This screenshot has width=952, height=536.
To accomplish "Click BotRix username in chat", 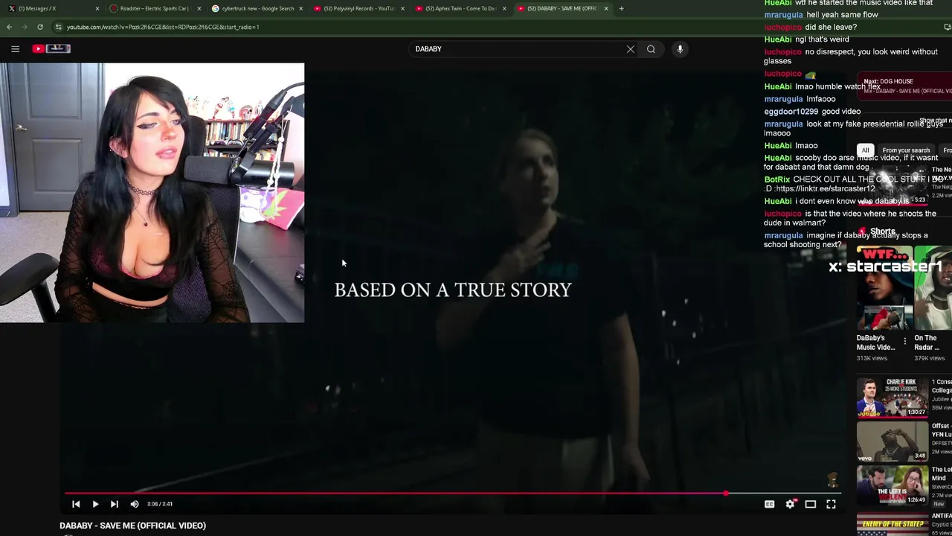I will tap(777, 179).
